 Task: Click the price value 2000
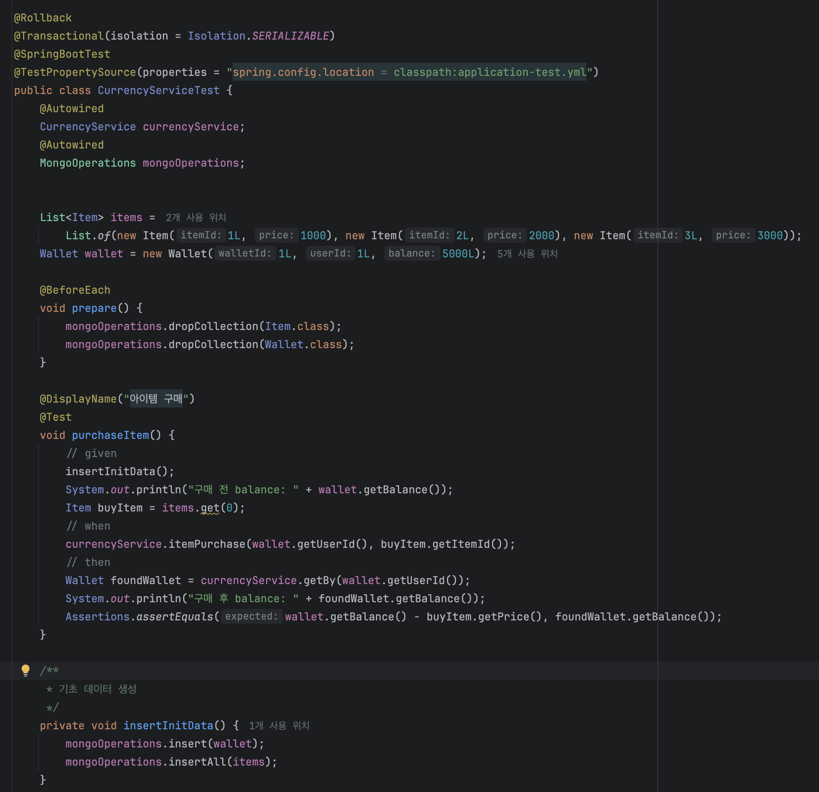coord(541,236)
